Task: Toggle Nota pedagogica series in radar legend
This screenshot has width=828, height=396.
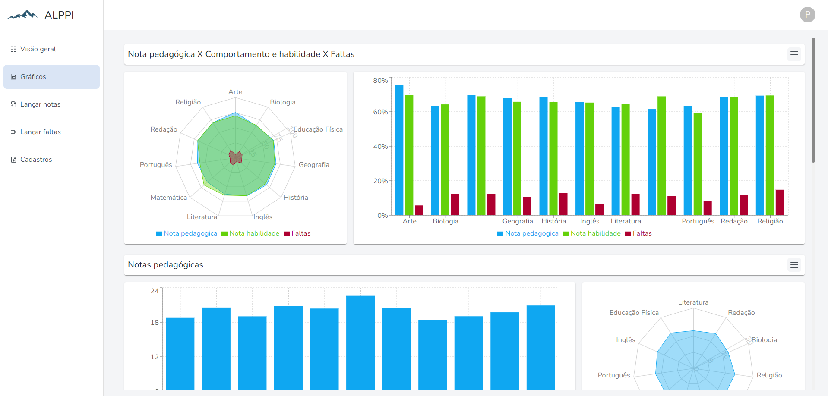Action: (x=186, y=233)
